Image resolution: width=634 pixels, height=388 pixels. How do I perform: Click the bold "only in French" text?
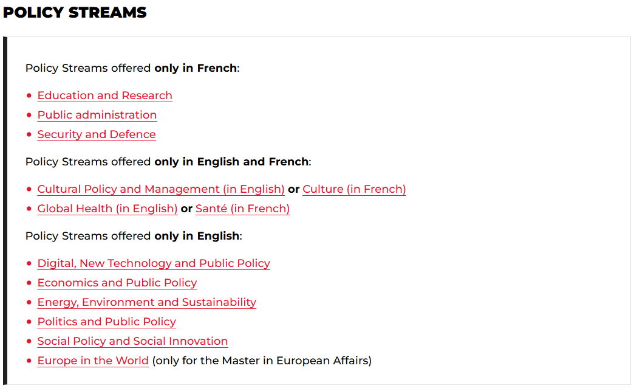(x=196, y=68)
